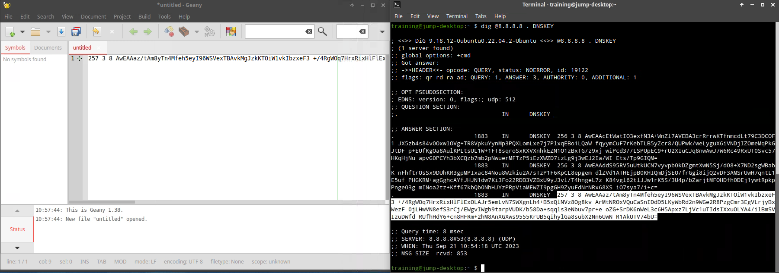Click the Revert file icon

[x=96, y=31]
